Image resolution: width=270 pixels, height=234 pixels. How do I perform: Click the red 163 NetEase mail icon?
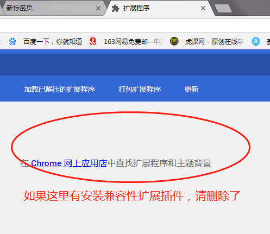coord(93,41)
